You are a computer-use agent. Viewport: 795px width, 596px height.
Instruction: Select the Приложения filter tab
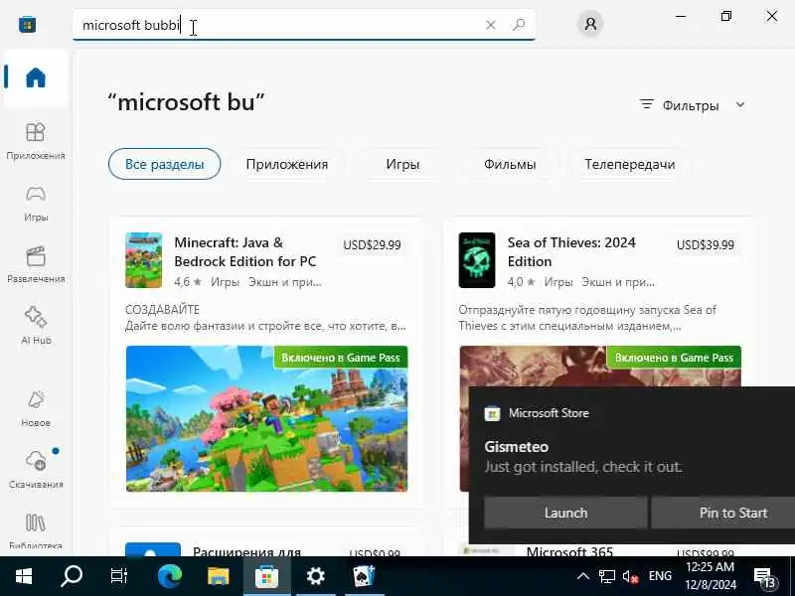pyautogui.click(x=287, y=164)
